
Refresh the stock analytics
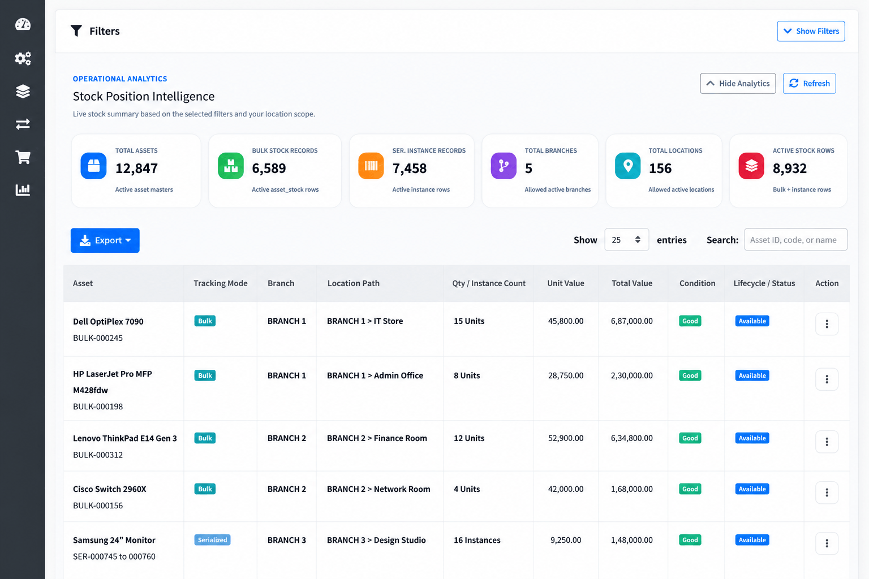tap(809, 83)
